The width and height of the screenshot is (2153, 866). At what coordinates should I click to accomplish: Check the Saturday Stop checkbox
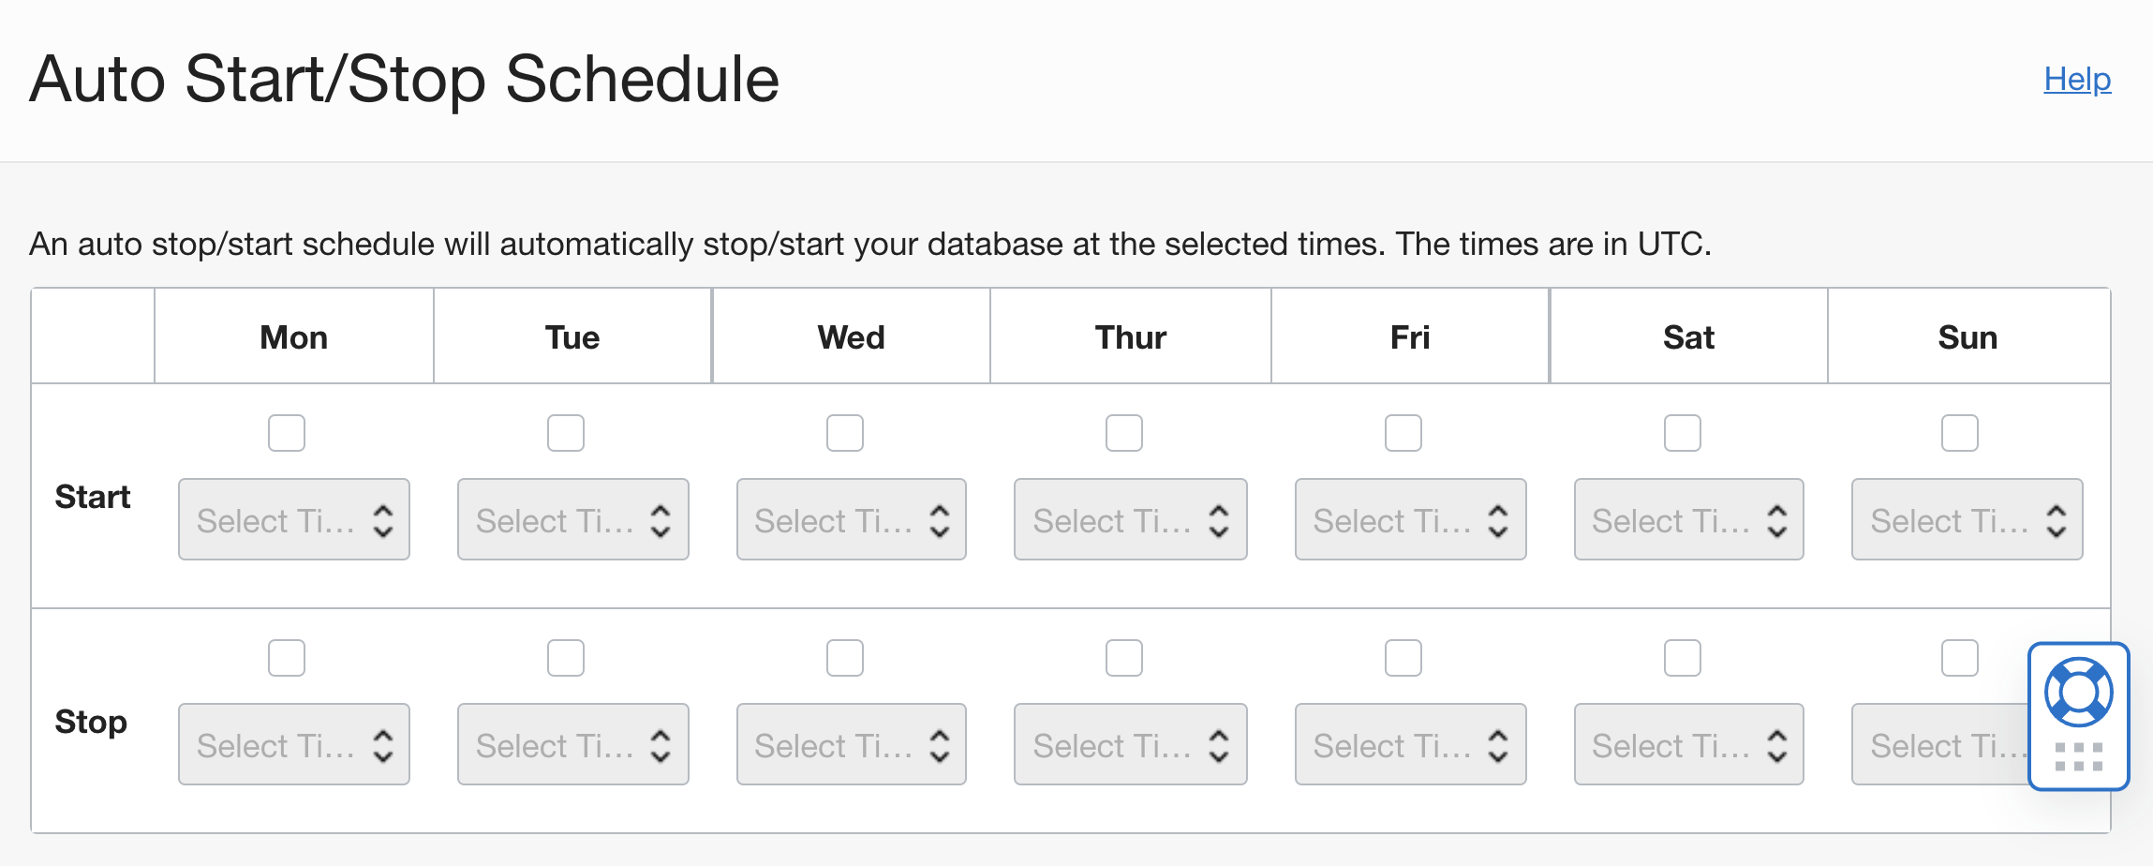pos(1683,658)
